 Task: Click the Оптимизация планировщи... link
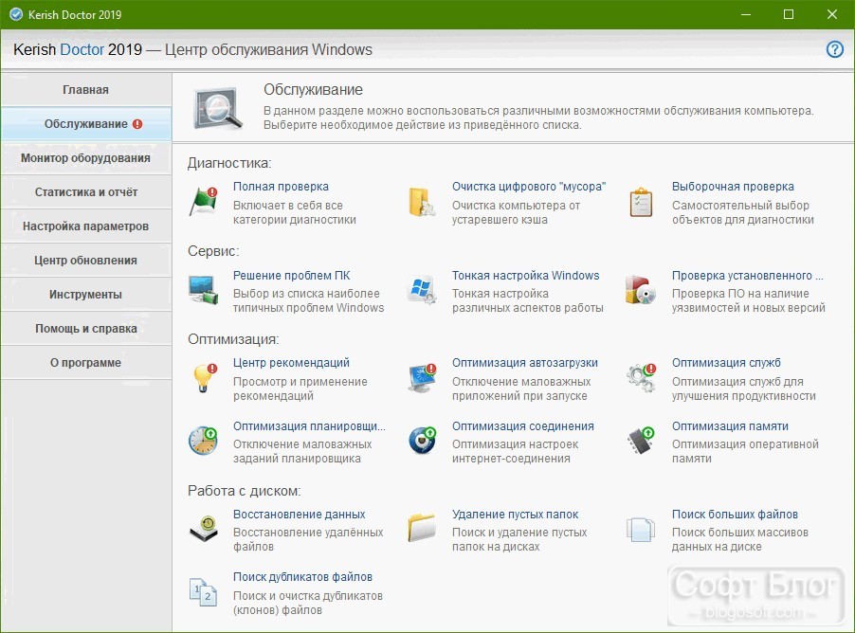(x=309, y=426)
